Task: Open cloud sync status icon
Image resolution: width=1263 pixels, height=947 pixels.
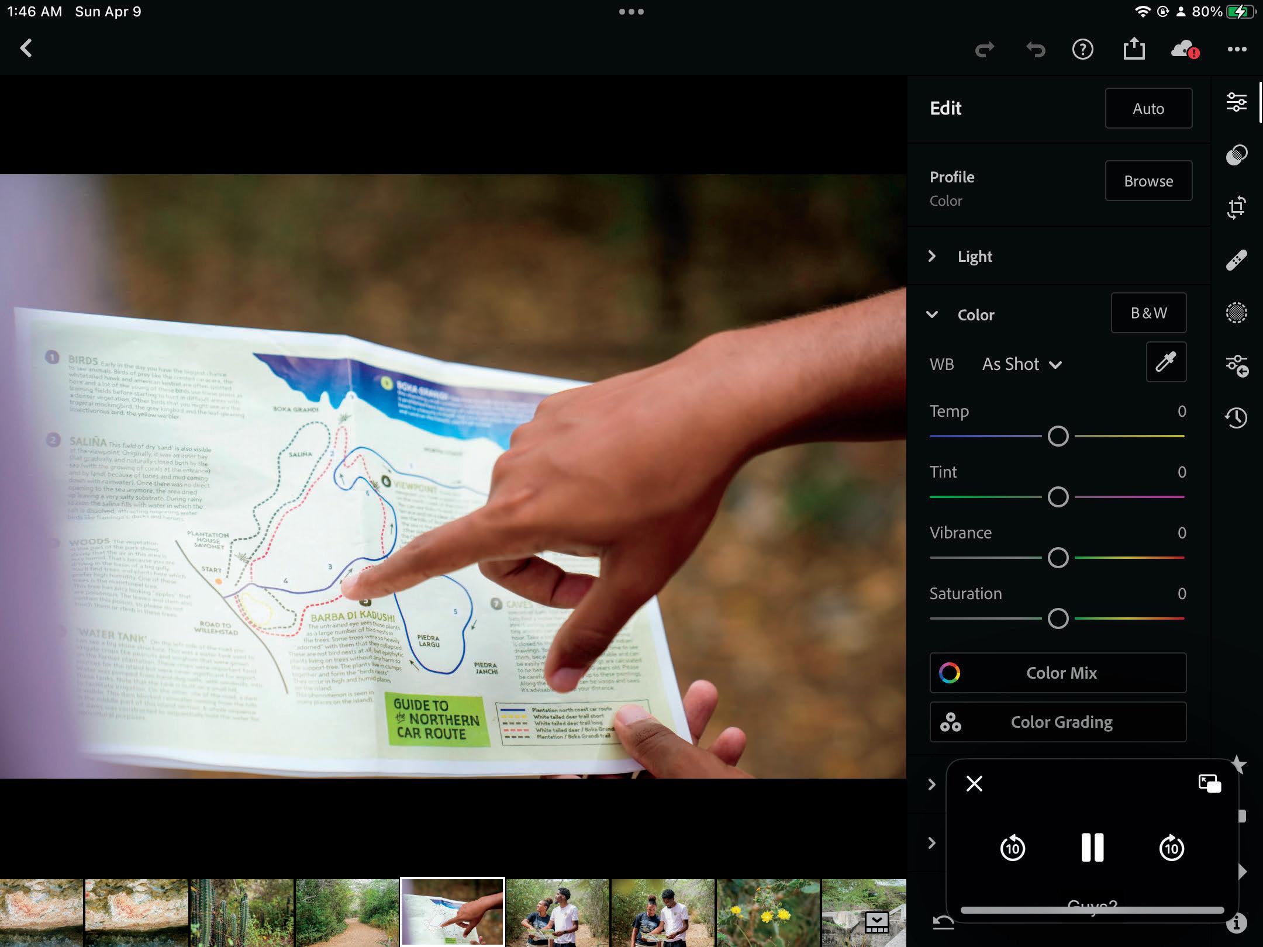Action: pyautogui.click(x=1185, y=49)
